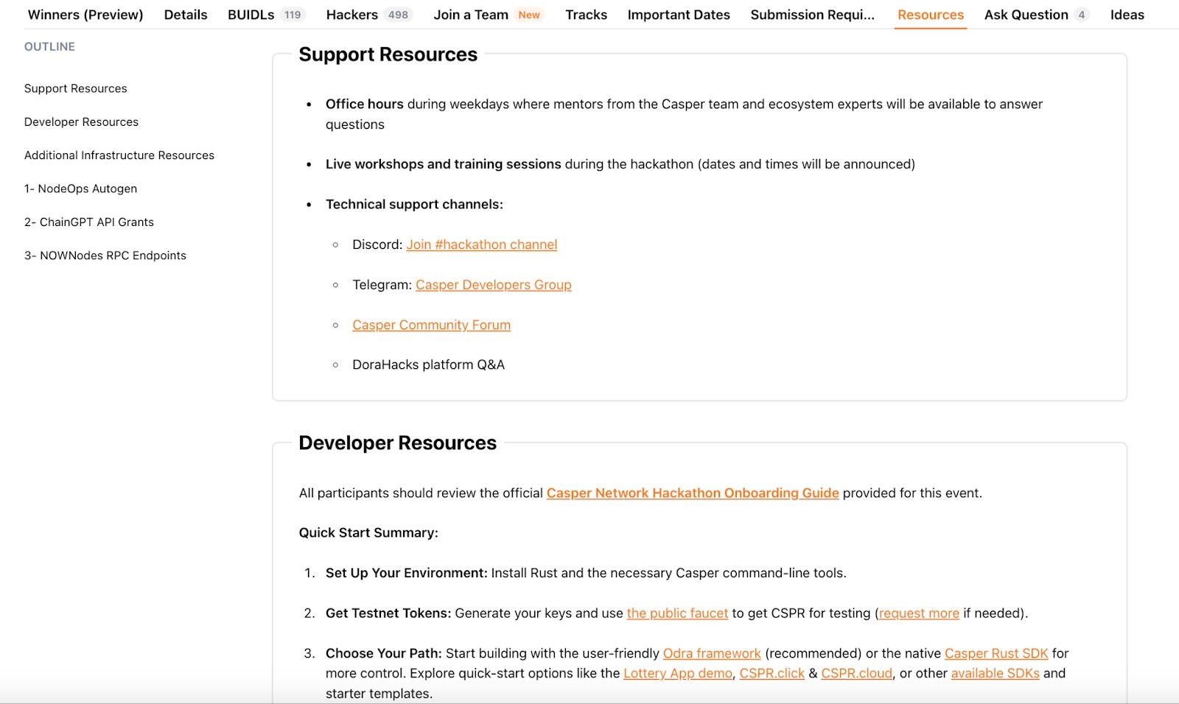The width and height of the screenshot is (1179, 704).
Task: Open the Ask Question tab
Action: pos(1026,15)
